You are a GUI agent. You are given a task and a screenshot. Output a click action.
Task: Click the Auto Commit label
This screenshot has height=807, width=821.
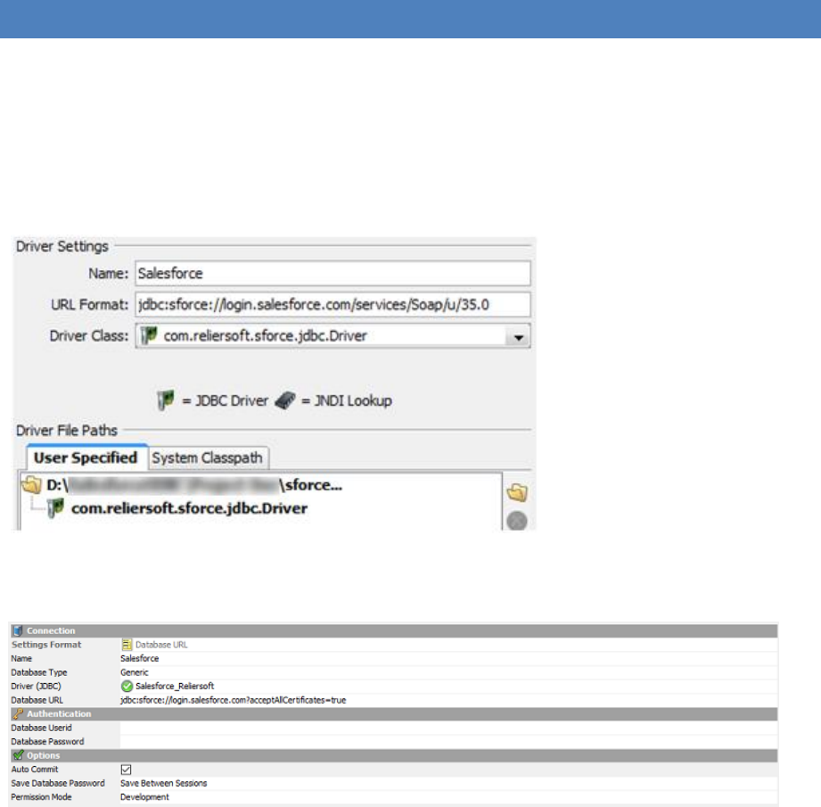click(x=35, y=770)
